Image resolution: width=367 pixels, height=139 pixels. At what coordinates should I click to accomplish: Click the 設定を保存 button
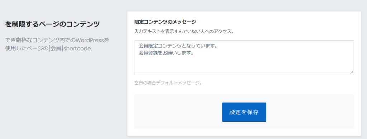tap(244, 112)
